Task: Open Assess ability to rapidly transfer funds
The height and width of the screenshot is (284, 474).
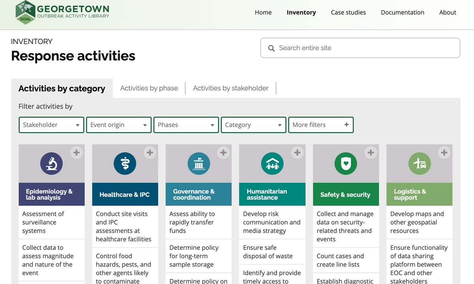Action: (199, 222)
